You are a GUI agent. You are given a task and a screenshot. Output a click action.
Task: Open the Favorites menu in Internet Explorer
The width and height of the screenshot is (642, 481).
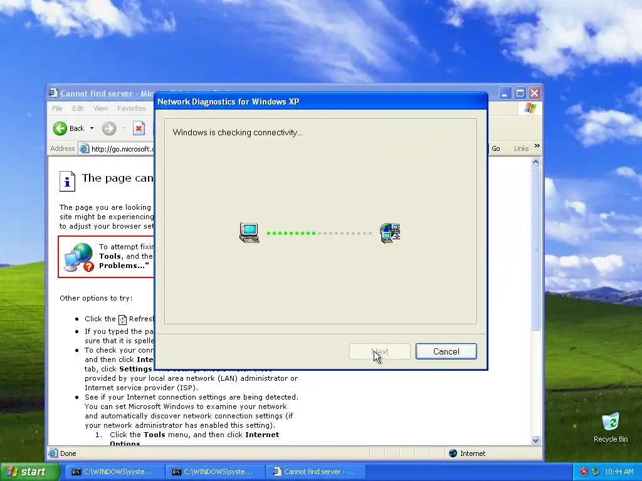coord(132,108)
